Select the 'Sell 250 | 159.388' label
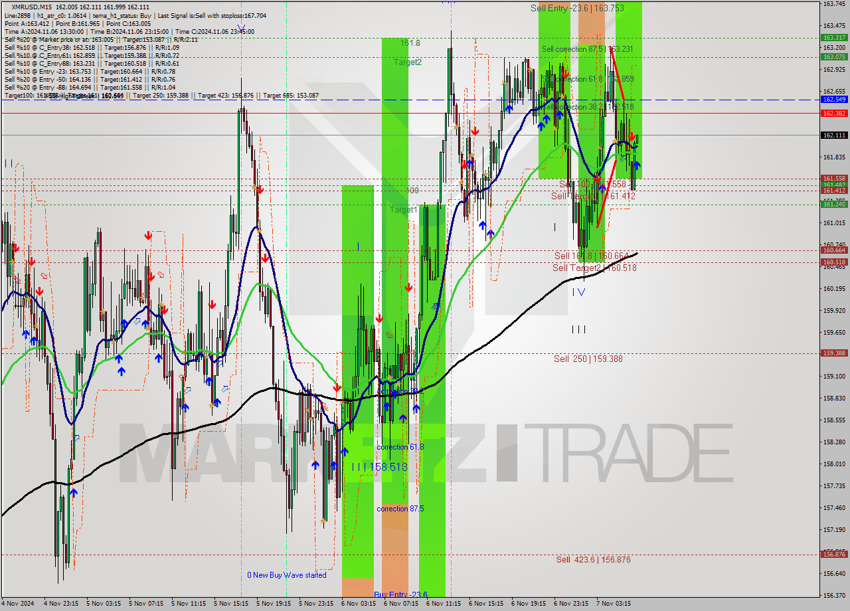The width and height of the screenshot is (850, 611). 588,359
